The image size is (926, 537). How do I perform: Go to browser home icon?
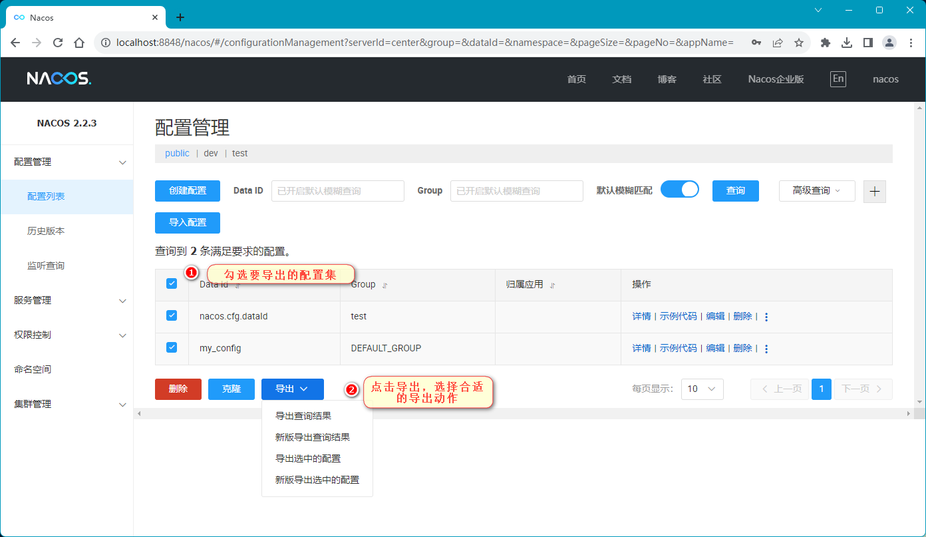click(x=79, y=43)
